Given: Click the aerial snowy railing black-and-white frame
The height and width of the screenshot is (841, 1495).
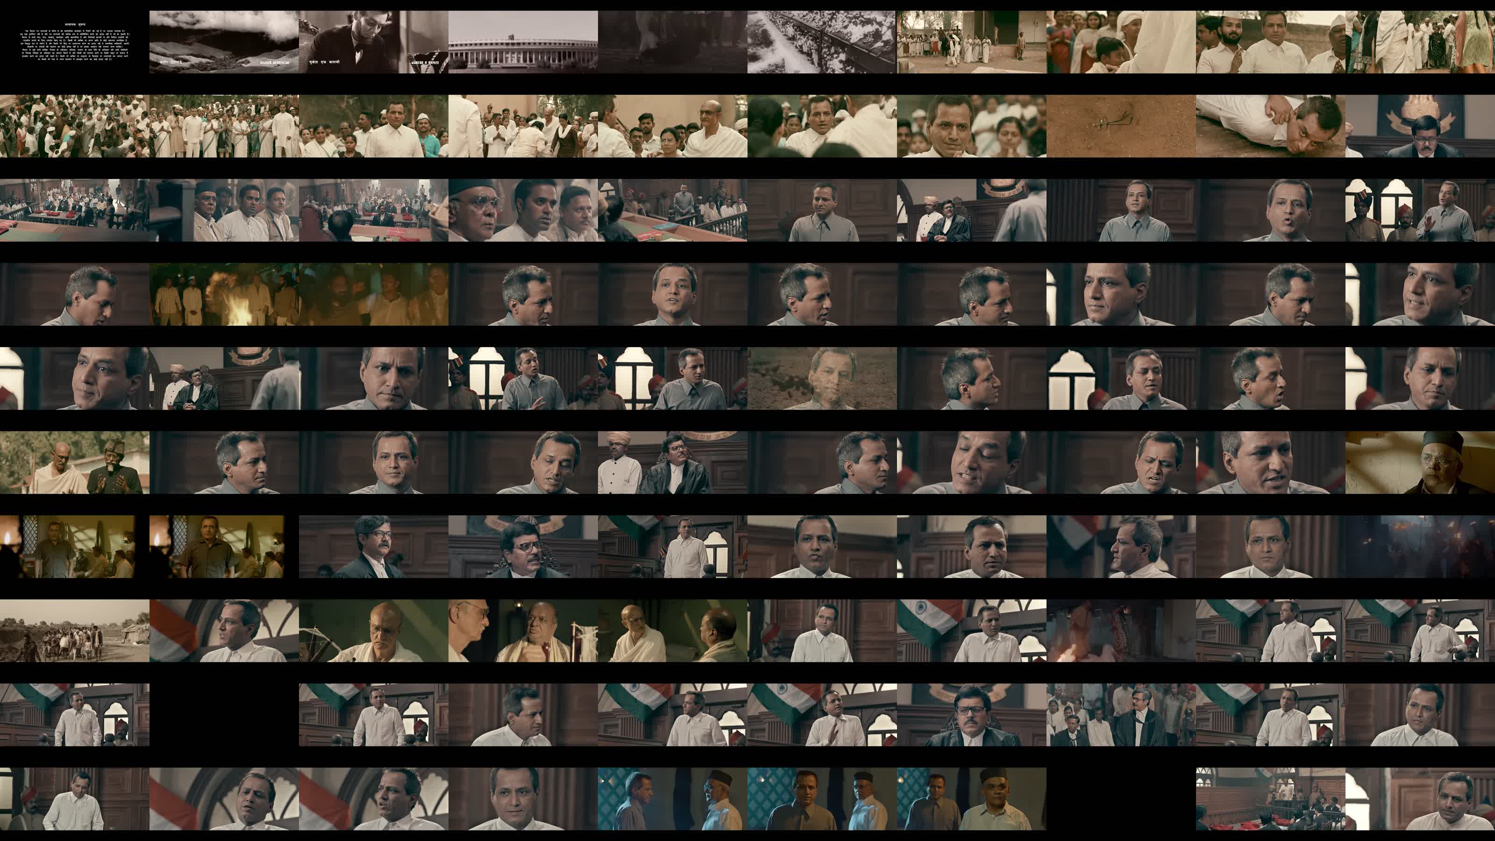Looking at the screenshot, I should [822, 42].
